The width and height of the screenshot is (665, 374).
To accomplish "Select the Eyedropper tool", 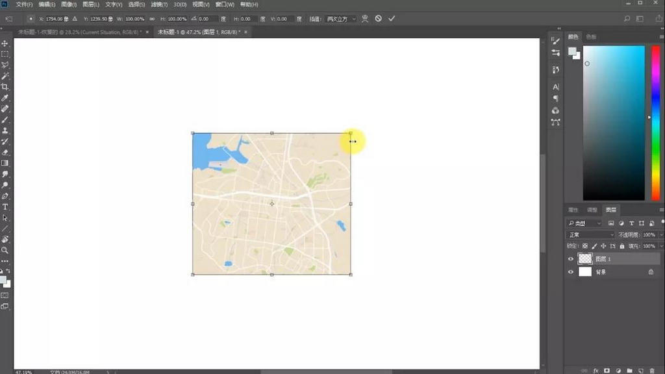I will 5,98.
